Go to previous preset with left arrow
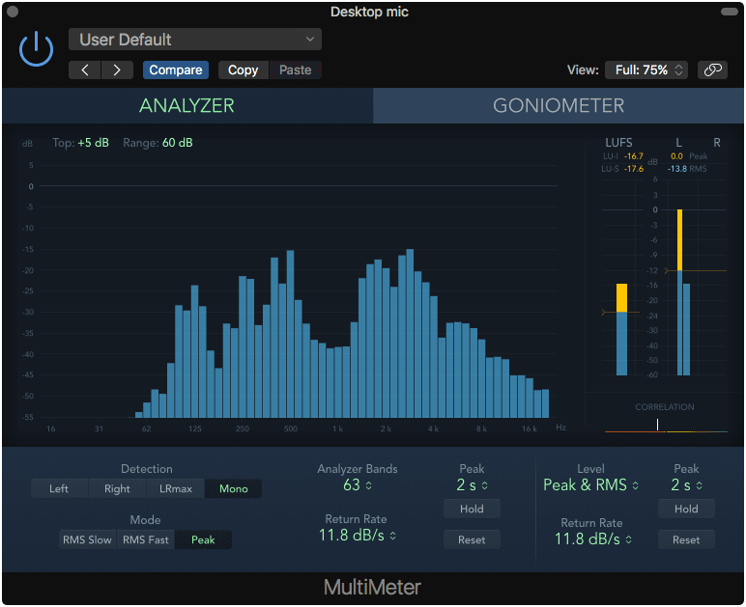The width and height of the screenshot is (746, 607). coord(85,69)
